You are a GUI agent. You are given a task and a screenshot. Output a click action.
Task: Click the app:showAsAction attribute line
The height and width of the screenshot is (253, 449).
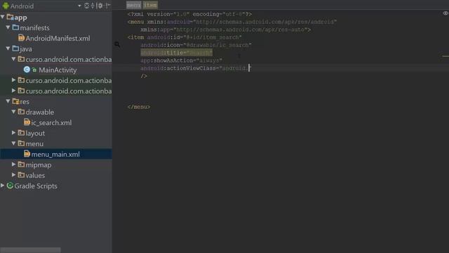pos(181,60)
